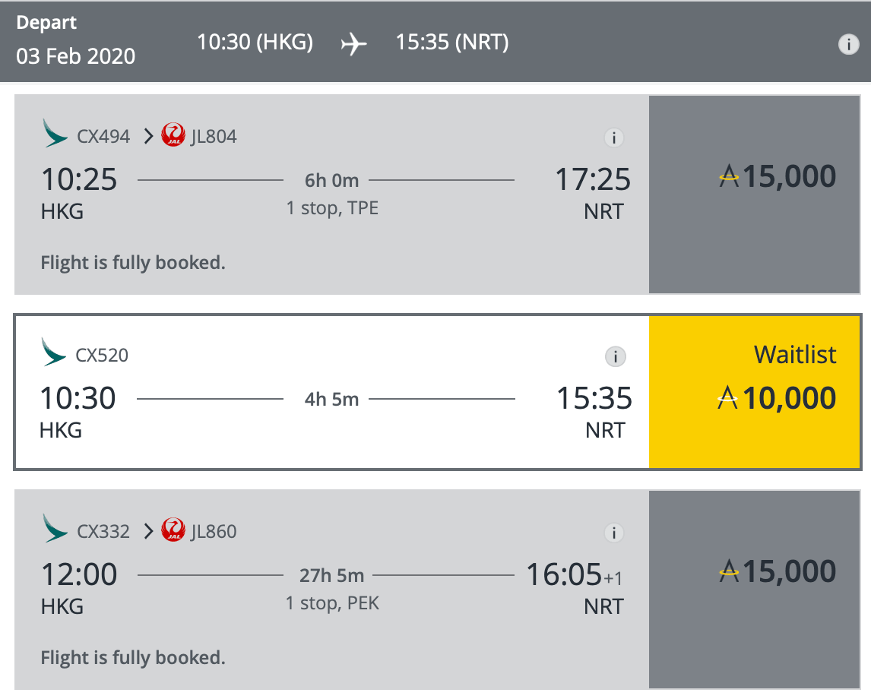Open info icon for CX332 JL860 flight
This screenshot has width=871, height=699.
[614, 533]
